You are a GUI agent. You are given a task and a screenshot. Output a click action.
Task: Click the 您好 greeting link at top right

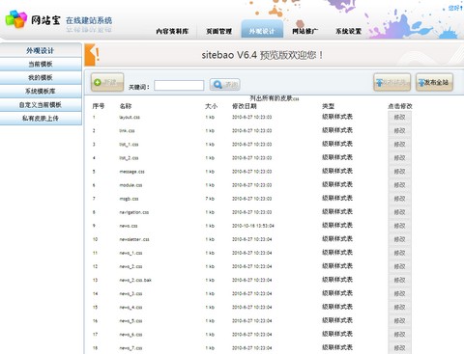(x=455, y=8)
